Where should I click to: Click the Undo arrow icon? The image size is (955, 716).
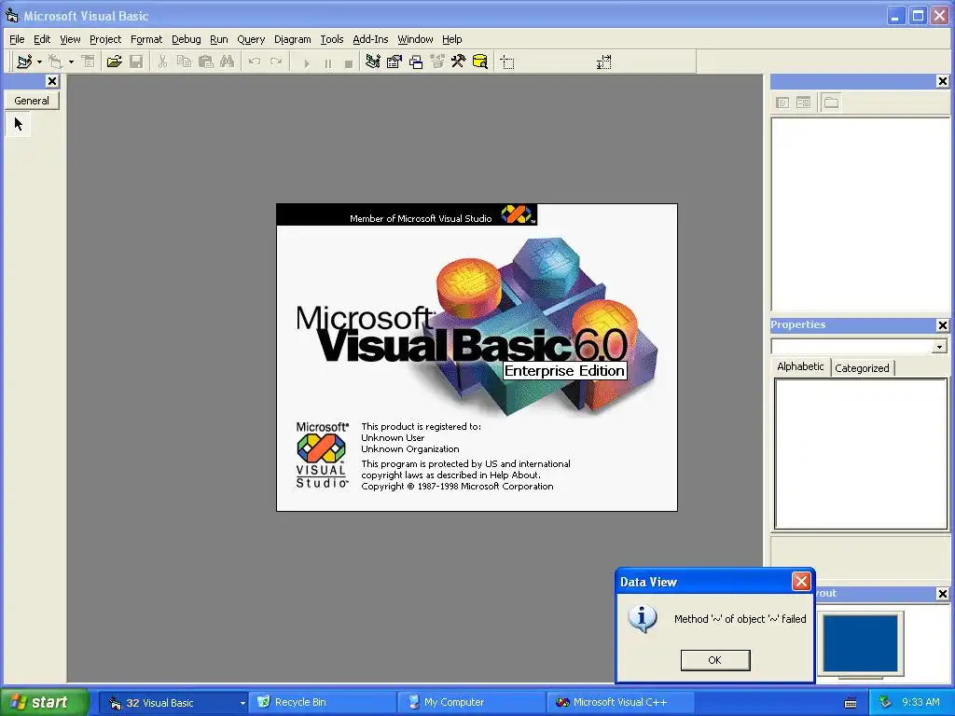pos(255,62)
